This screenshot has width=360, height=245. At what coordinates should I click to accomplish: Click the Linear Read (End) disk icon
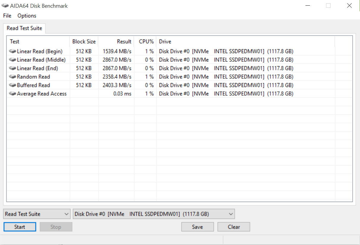pyautogui.click(x=13, y=68)
